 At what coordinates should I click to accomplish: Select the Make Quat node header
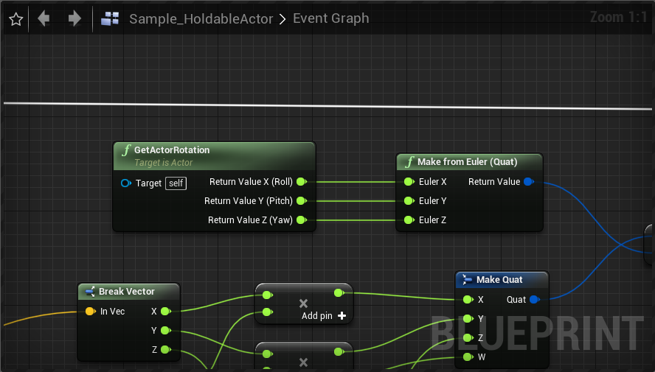pos(499,280)
